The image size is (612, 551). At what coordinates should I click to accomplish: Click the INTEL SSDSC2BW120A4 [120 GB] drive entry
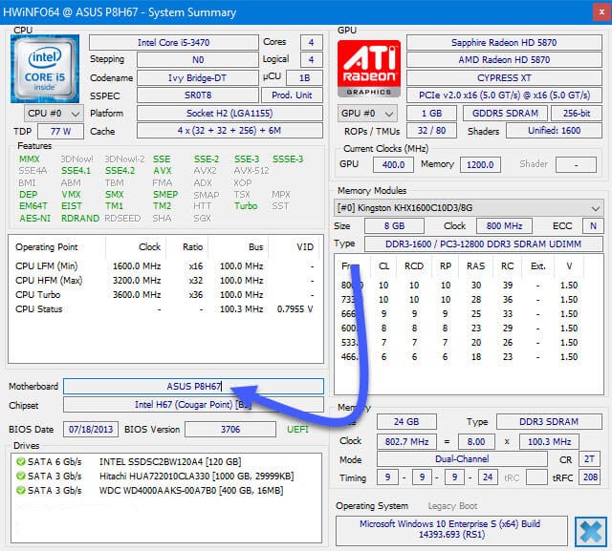(170, 462)
